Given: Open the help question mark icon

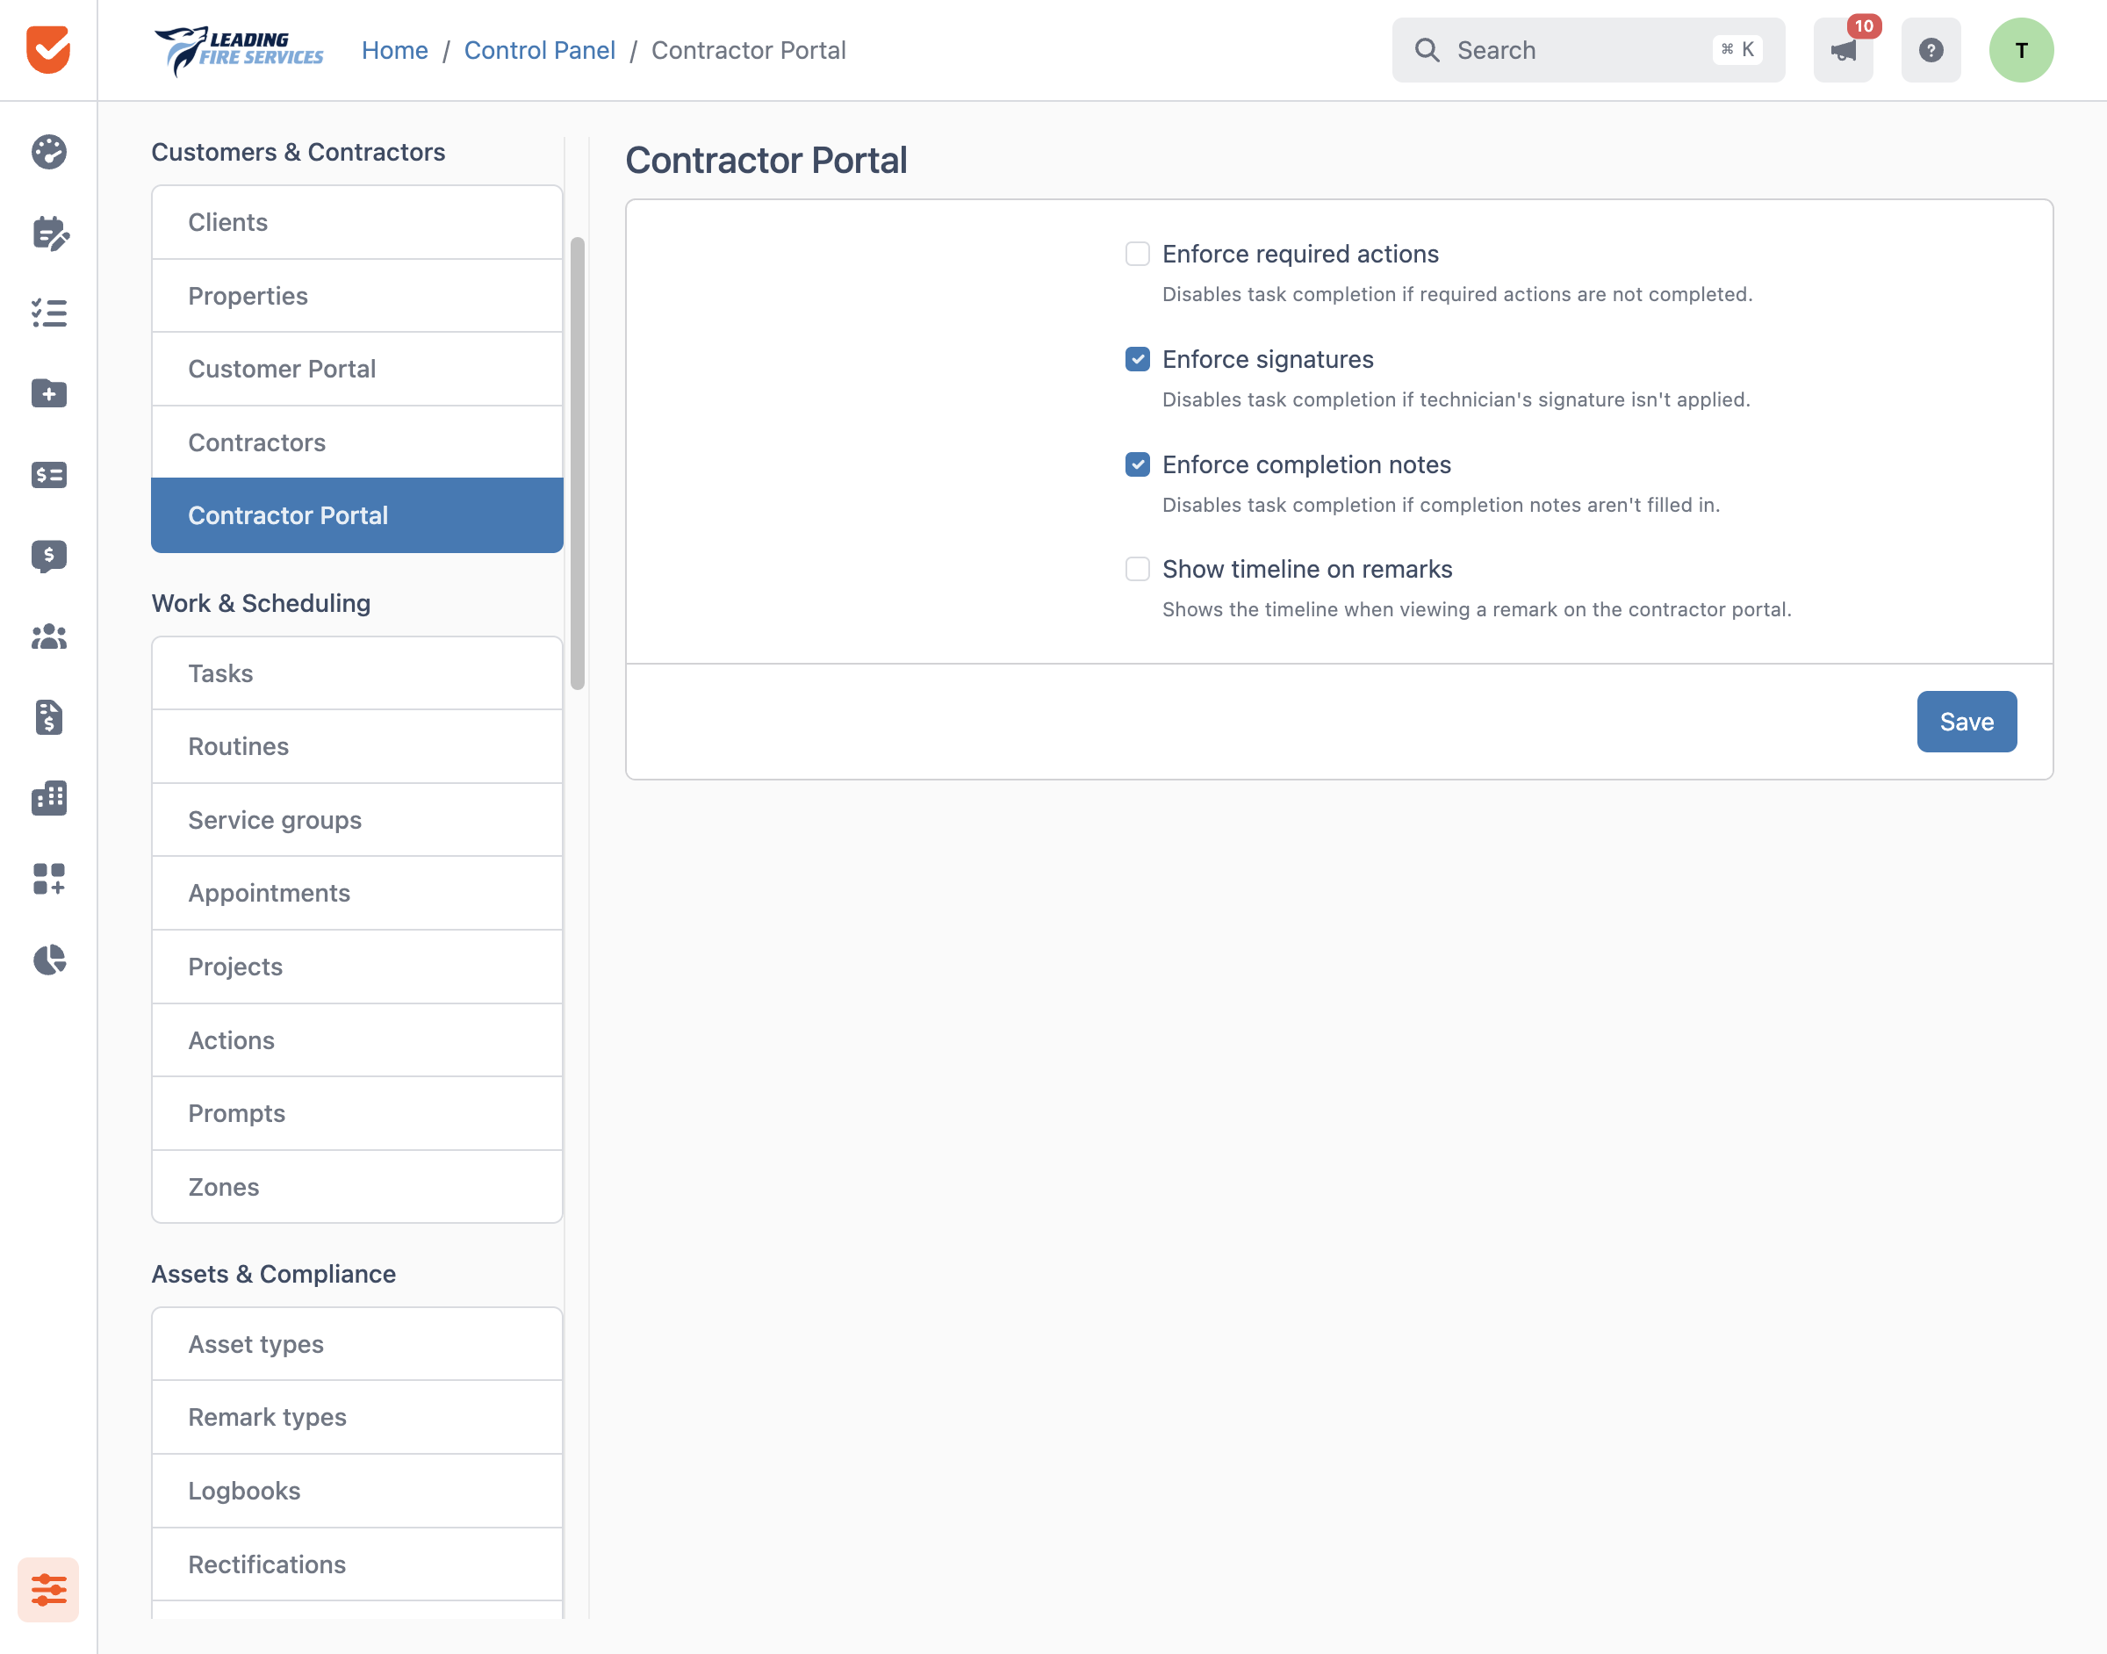Looking at the screenshot, I should 1931,50.
